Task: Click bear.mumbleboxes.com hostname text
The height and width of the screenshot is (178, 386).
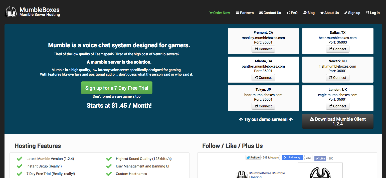Action: click(338, 38)
